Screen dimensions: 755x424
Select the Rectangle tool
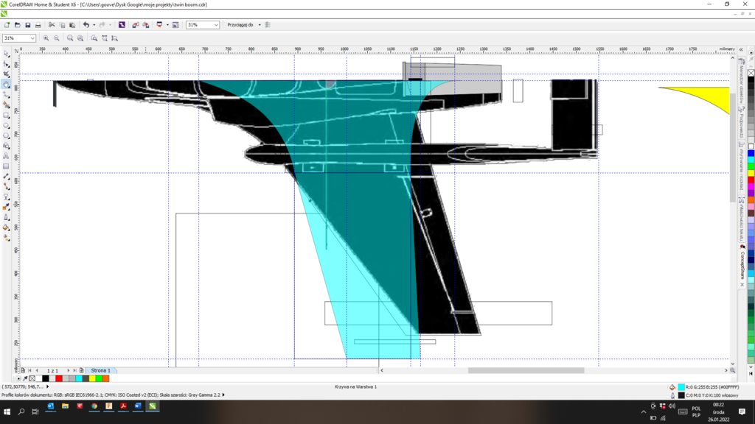(x=6, y=116)
